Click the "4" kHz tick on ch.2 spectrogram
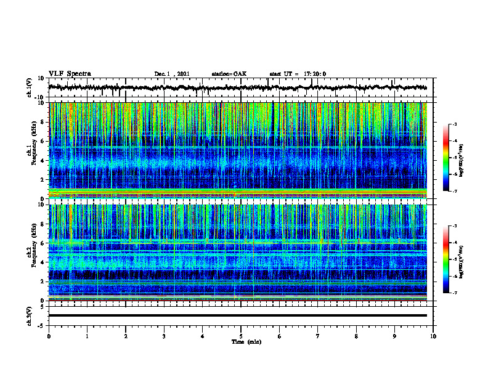The image size is (488, 377). coord(43,262)
